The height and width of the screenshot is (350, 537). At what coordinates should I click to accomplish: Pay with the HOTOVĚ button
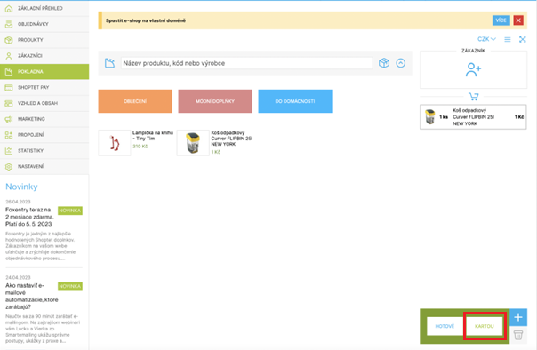click(445, 326)
